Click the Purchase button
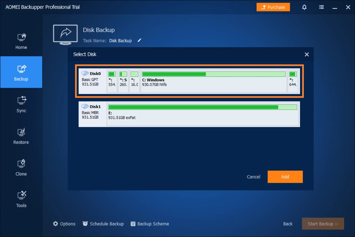This screenshot has width=355, height=237. click(273, 7)
